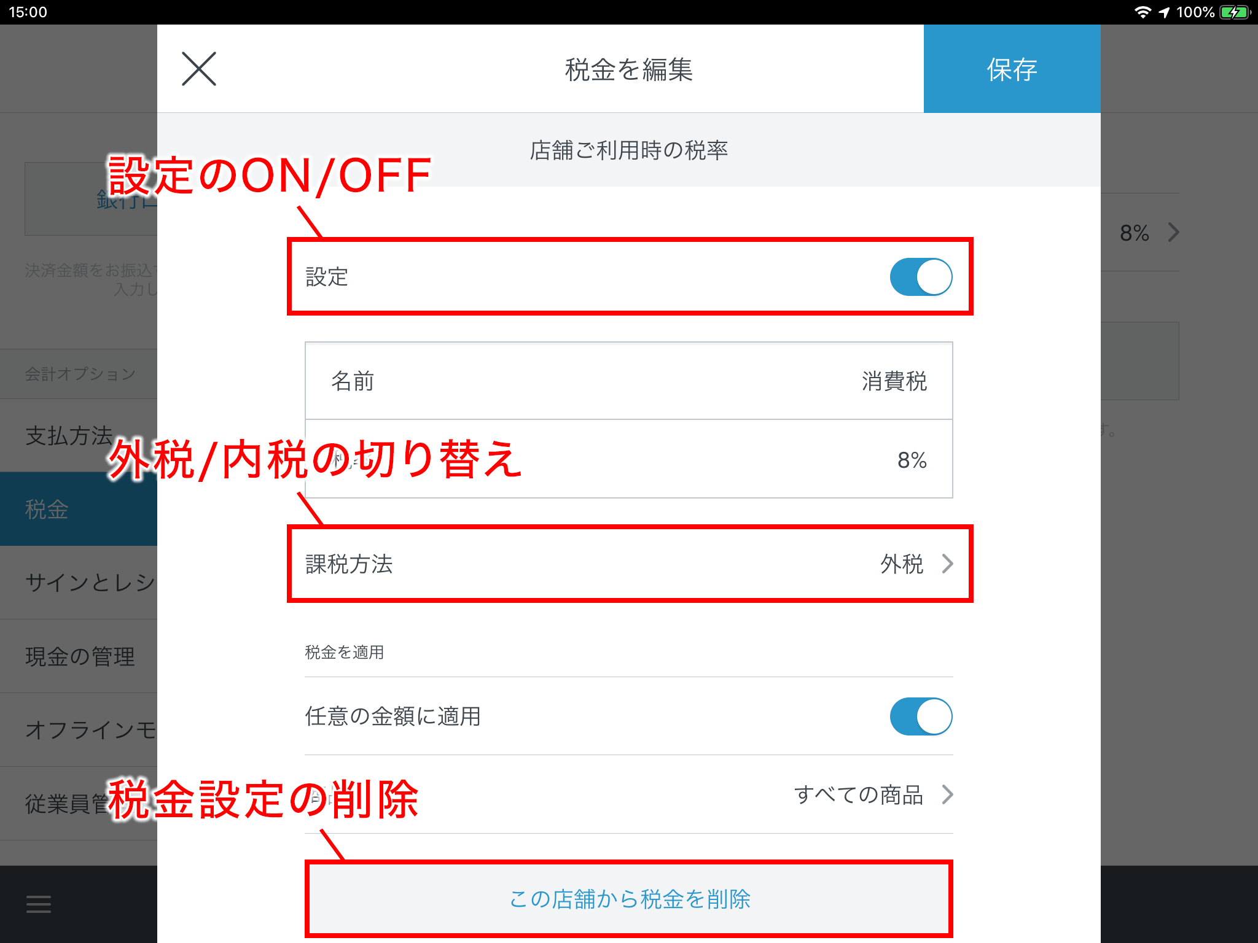The image size is (1258, 943).
Task: Toggle 任意の金額に適用 switch
Action: pos(921,716)
